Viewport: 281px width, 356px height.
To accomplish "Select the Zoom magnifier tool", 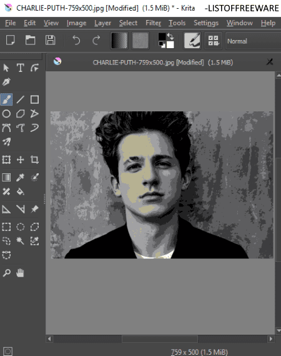I will click(6, 273).
